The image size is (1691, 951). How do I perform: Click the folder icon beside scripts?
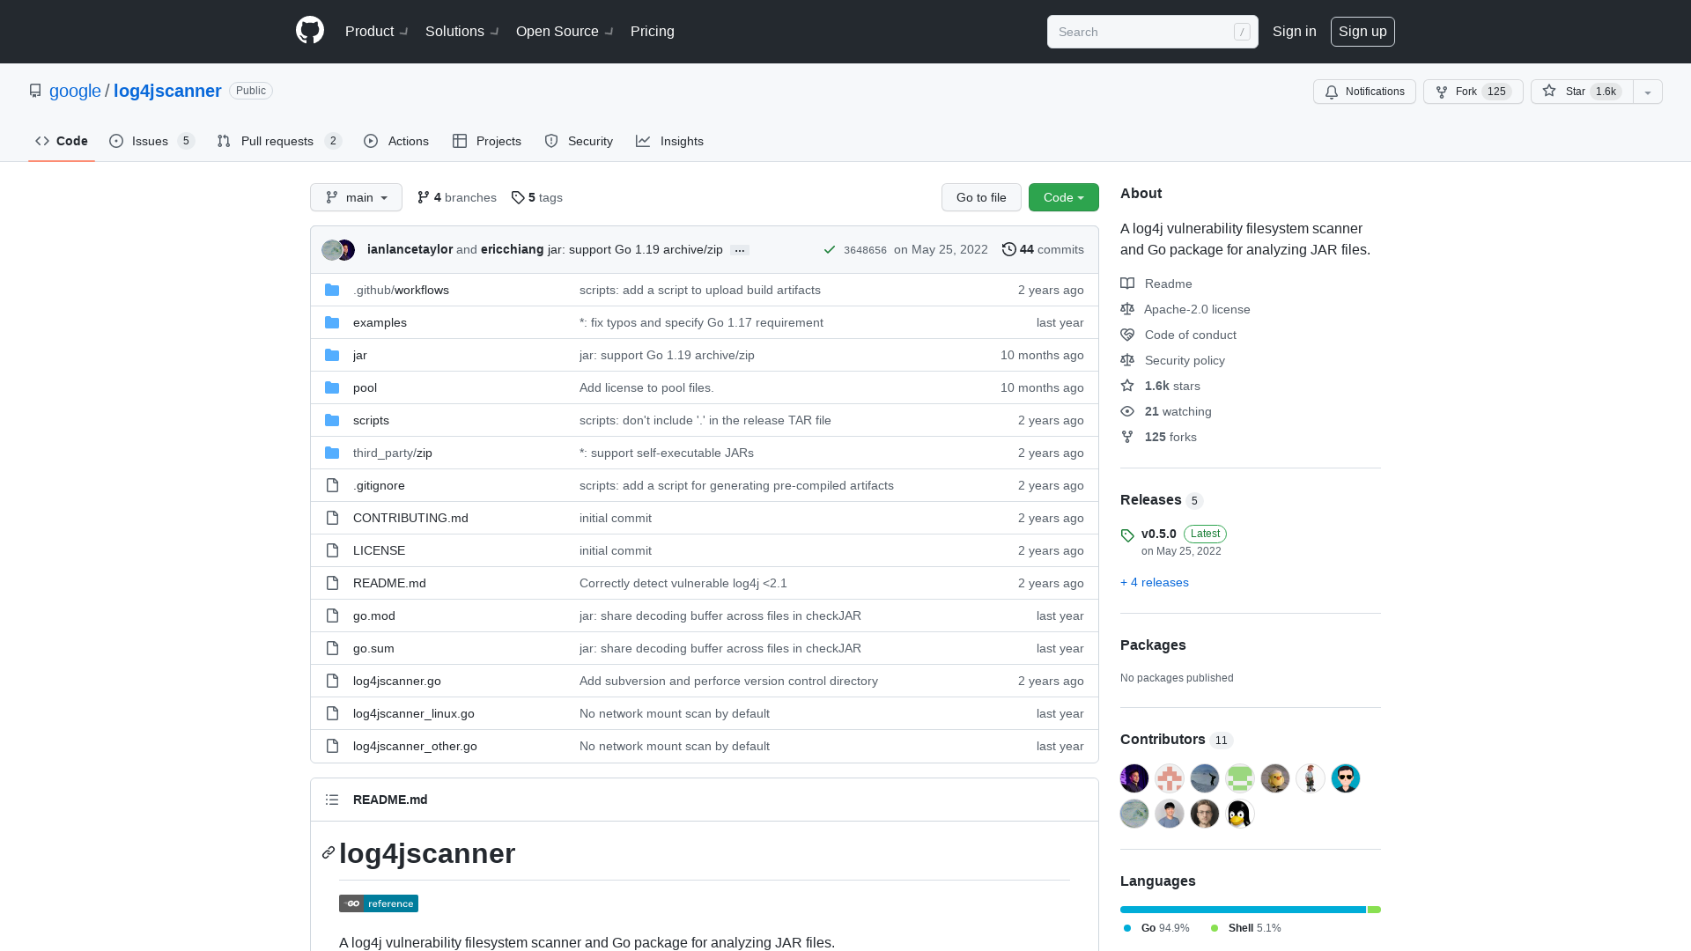click(x=332, y=420)
